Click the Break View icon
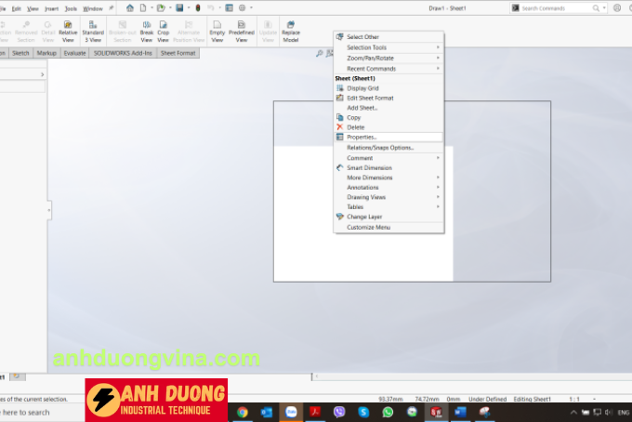 (x=146, y=32)
